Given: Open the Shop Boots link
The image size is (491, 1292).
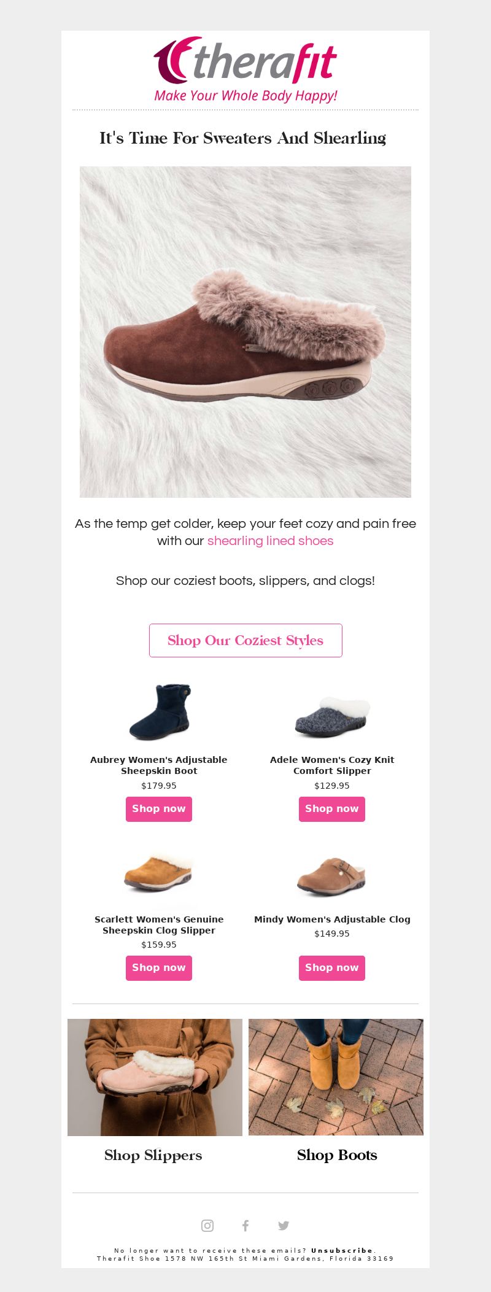Looking at the screenshot, I should pos(337,1155).
